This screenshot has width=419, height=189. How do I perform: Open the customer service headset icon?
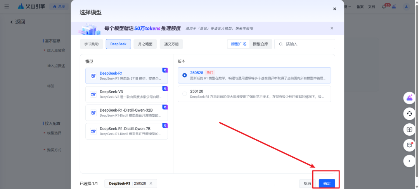[x=409, y=114]
